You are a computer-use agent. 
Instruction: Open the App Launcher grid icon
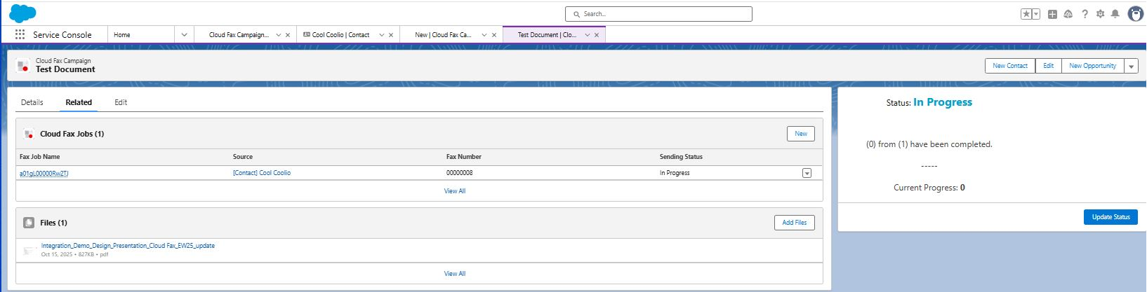pyautogui.click(x=20, y=34)
